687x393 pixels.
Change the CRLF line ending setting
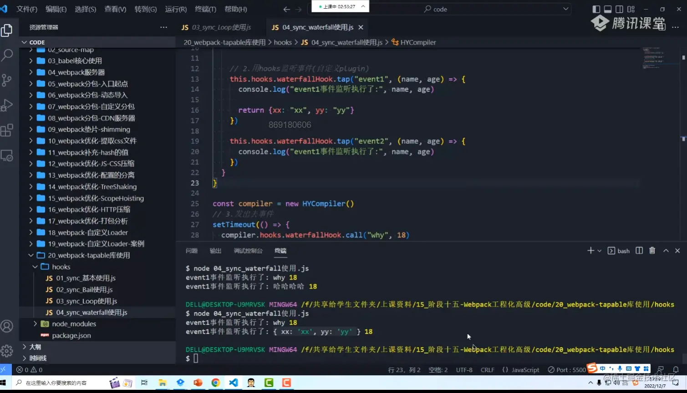click(488, 370)
